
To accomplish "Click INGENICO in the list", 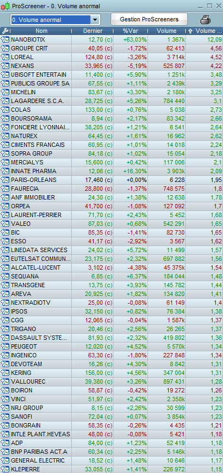I will click(x=24, y=355).
